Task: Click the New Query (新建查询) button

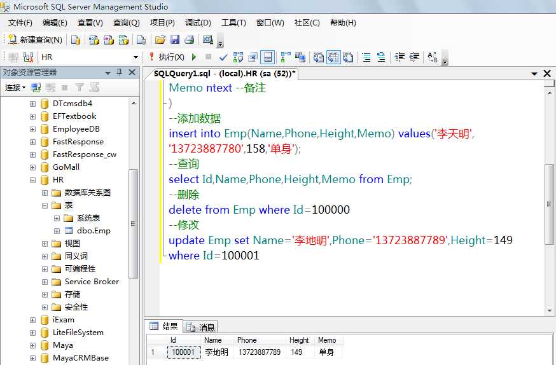Action: pyautogui.click(x=35, y=39)
